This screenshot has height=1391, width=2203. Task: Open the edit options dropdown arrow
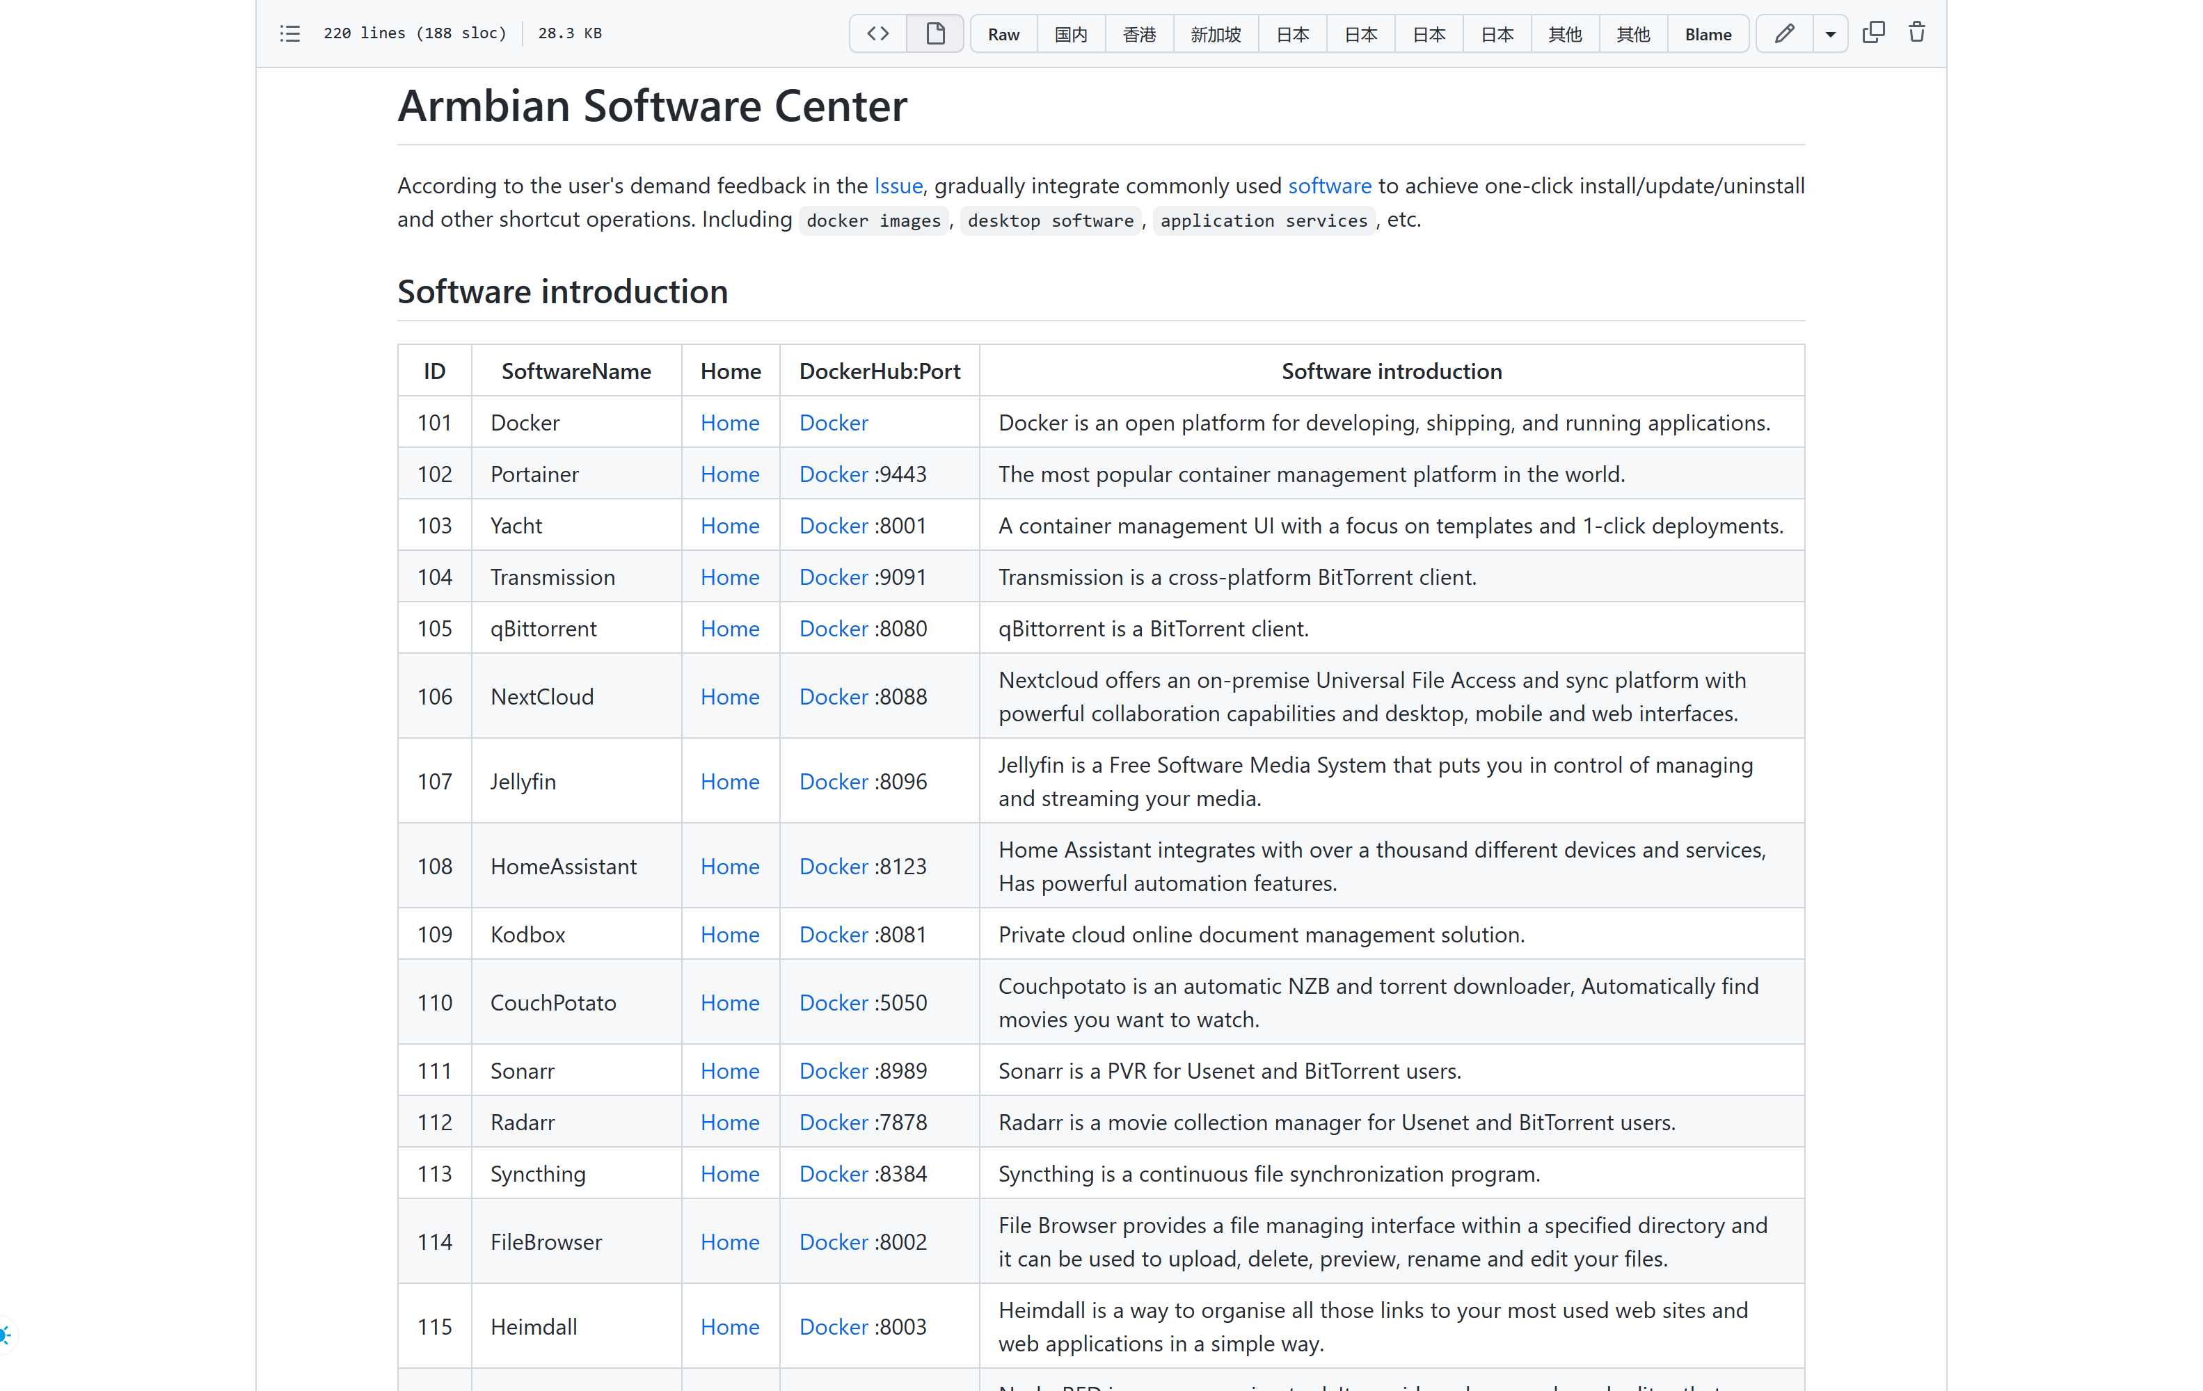1830,34
